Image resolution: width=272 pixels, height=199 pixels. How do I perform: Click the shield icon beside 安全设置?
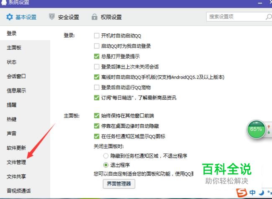pyautogui.click(x=52, y=17)
